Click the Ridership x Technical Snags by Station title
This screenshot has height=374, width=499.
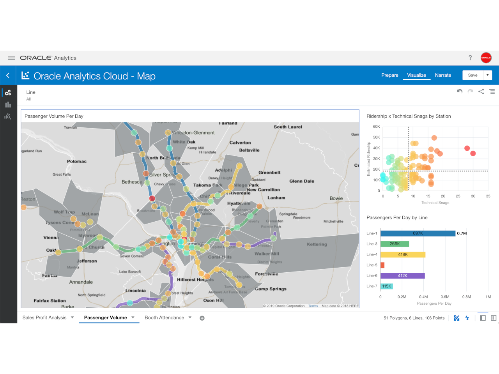(x=409, y=116)
